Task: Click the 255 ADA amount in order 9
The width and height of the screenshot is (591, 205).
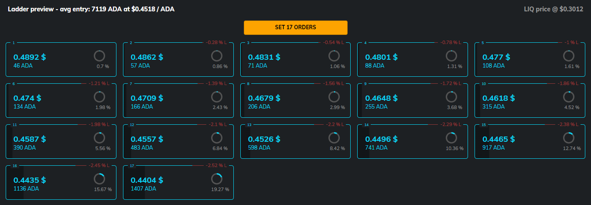Action: tap(376, 106)
